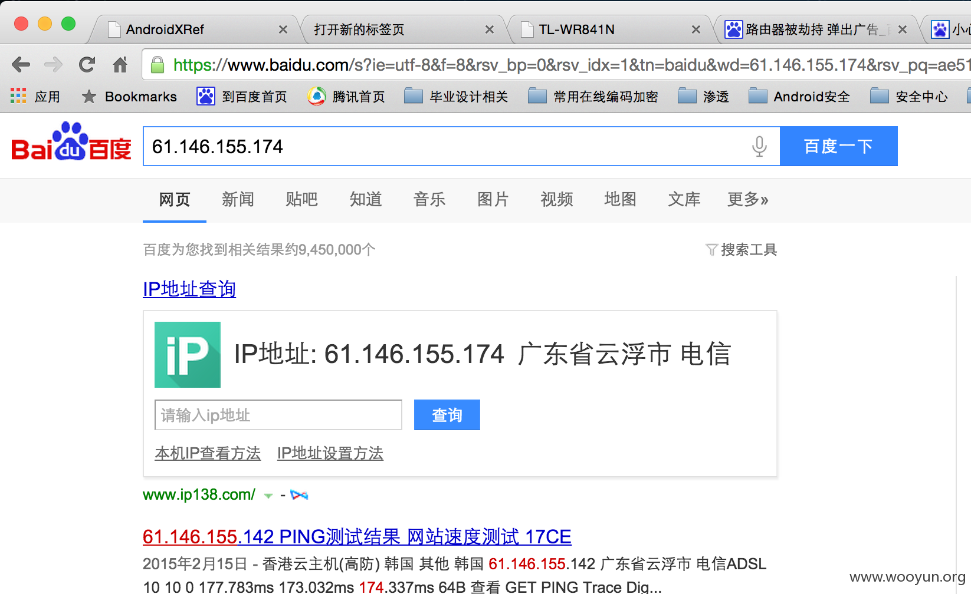Select the 贴吧 search category
Image resolution: width=971 pixels, height=594 pixels.
click(302, 199)
